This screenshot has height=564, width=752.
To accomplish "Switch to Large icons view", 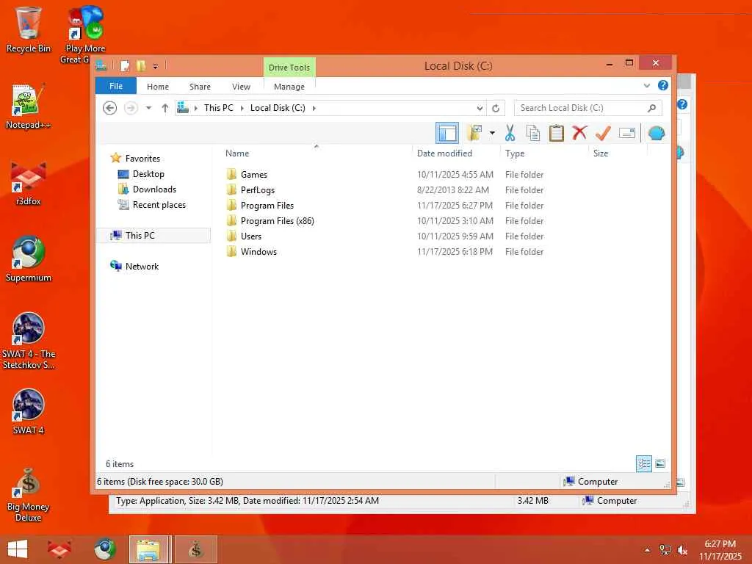I will [660, 463].
